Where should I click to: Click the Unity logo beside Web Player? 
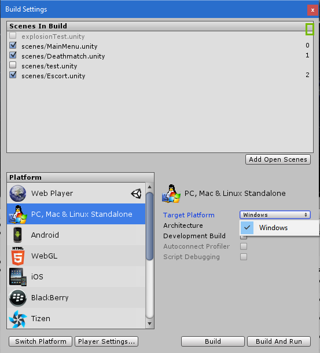click(x=137, y=194)
